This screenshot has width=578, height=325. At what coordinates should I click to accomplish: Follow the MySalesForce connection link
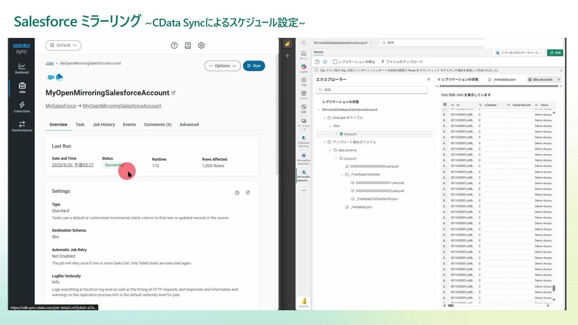click(61, 106)
